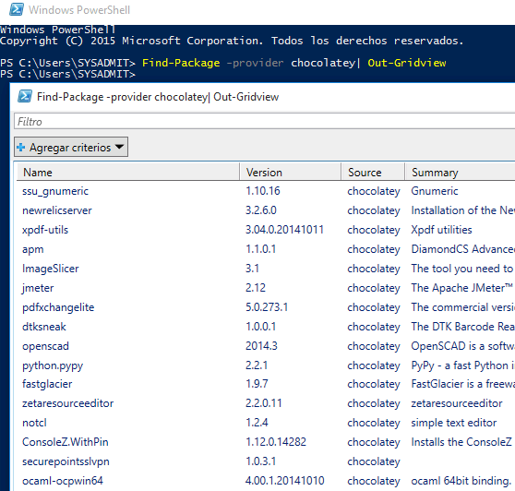Select the xpdf-utils package name
Image resolution: width=515 pixels, height=491 pixels.
[45, 230]
